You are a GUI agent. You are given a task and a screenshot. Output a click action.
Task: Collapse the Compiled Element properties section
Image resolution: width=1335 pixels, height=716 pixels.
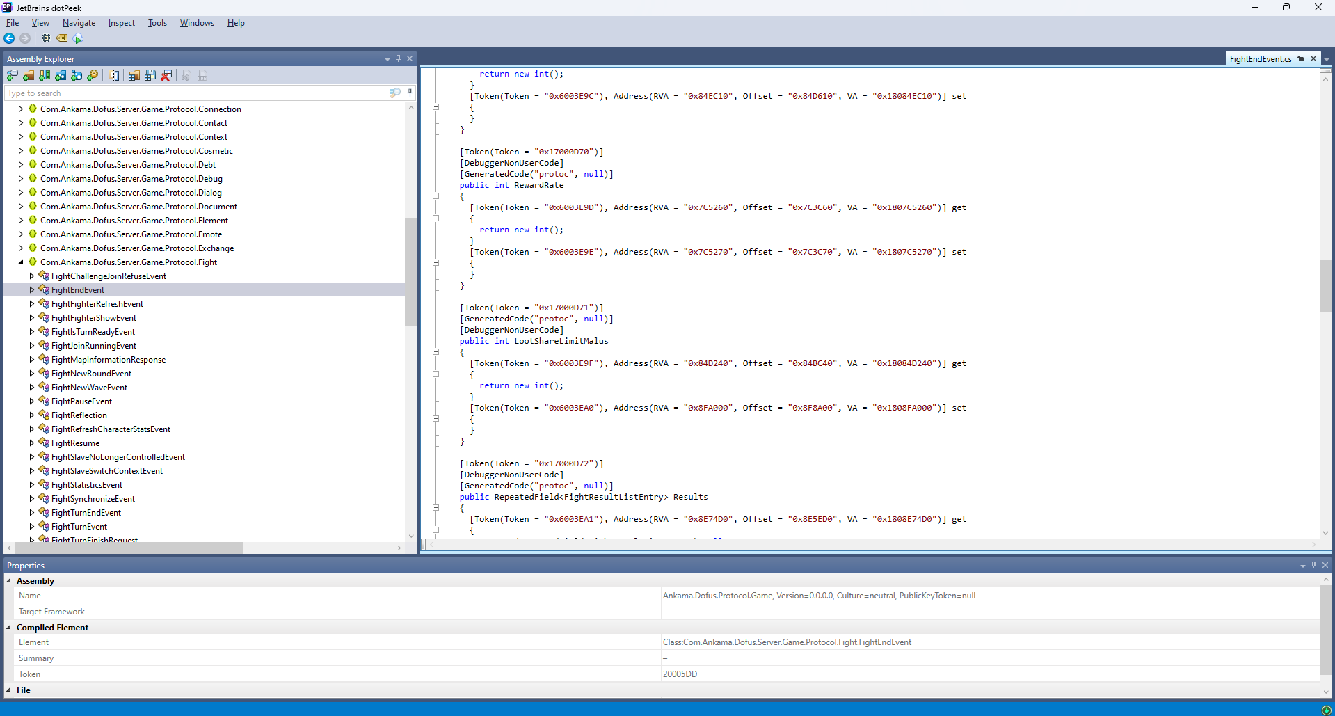[x=9, y=628]
